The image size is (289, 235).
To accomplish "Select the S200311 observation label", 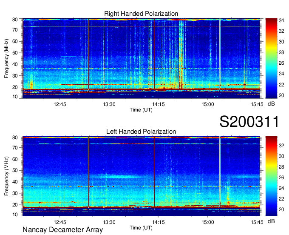I will pos(249,121).
